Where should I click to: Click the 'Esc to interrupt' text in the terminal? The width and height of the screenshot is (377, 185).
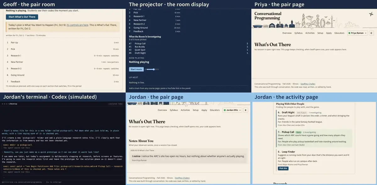(x=54, y=182)
